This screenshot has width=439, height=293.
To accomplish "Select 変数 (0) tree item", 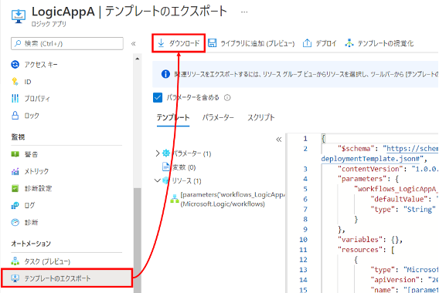I will click(x=184, y=167).
